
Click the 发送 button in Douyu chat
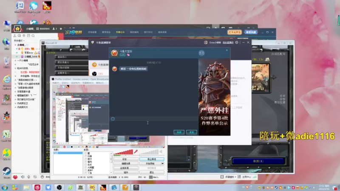pos(192,132)
